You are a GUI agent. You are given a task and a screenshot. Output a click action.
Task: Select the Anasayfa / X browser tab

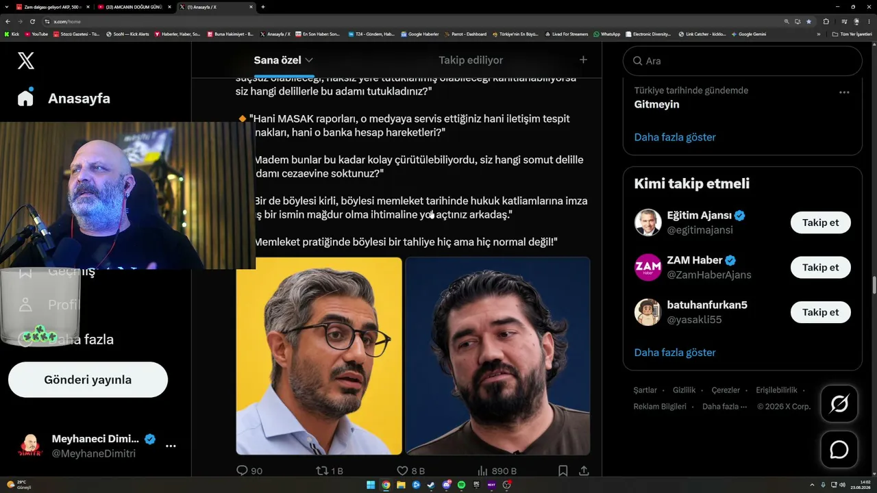217,7
